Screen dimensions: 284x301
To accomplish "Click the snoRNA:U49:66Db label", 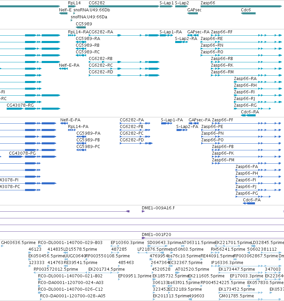I will tap(92, 10).
